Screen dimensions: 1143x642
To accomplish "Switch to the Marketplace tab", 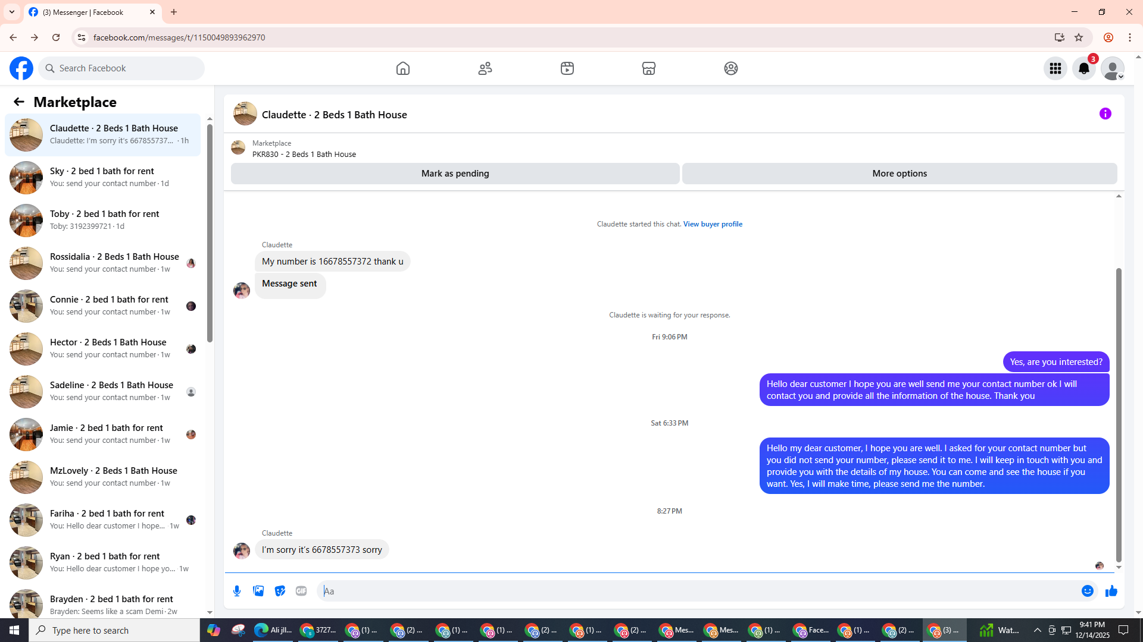I will [648, 68].
